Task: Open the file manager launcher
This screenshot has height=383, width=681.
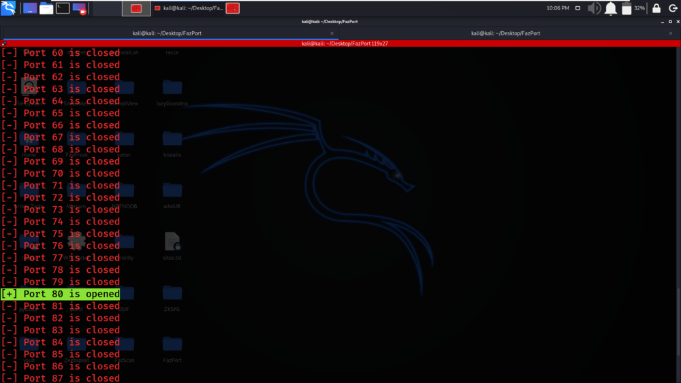Action: click(46, 8)
